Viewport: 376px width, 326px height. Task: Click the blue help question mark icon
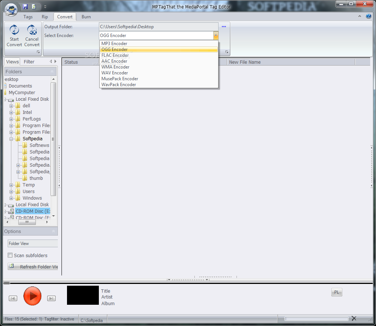pyautogui.click(x=369, y=16)
